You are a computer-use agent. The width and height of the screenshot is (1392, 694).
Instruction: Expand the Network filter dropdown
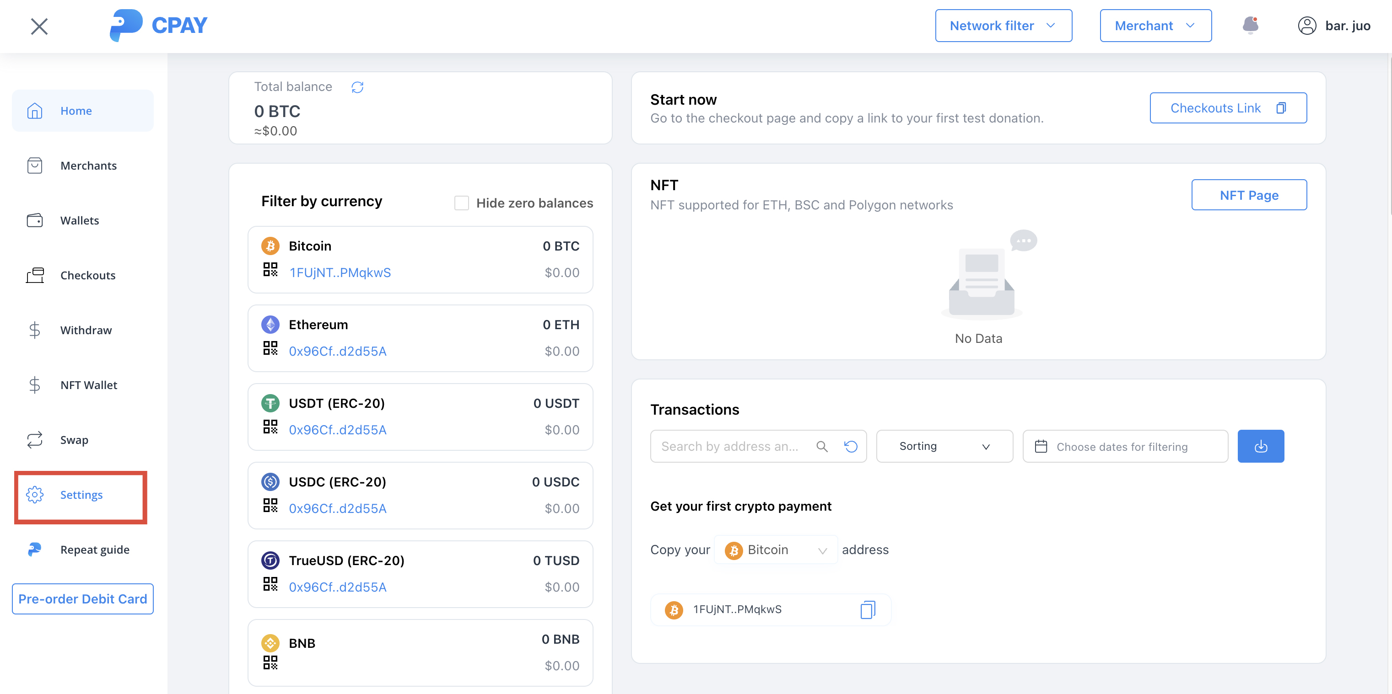[1004, 26]
